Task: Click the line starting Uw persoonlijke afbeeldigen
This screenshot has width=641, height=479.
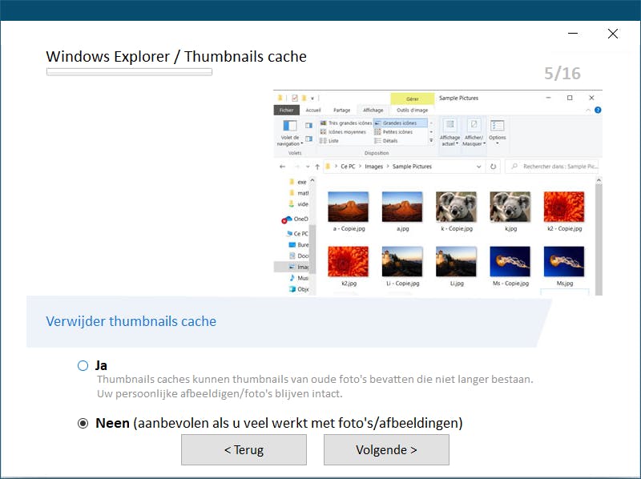Action: click(x=220, y=394)
